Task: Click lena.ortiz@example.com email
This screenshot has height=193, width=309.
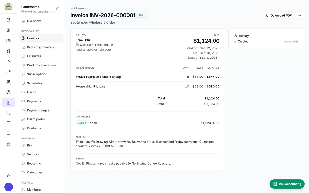Action: [93, 50]
